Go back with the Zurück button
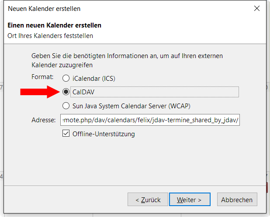Screen dimensions: 270x217 tap(148, 200)
